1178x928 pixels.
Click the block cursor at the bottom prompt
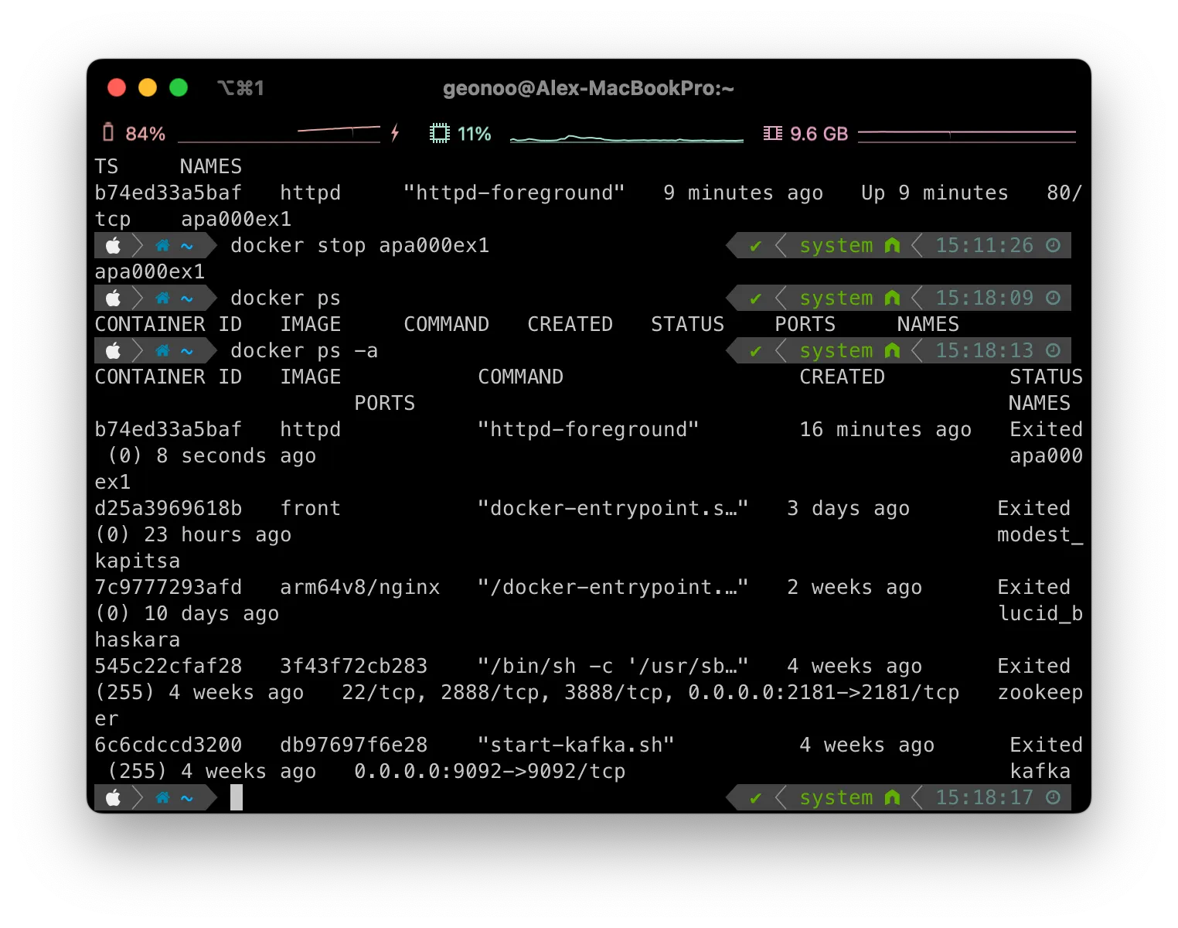click(237, 798)
